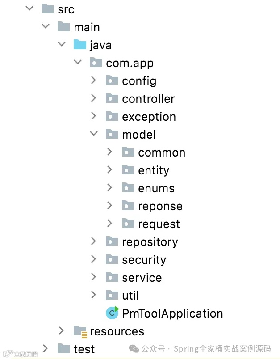Click the src folder icon
Screen dimensions: 280x360
click(x=47, y=9)
